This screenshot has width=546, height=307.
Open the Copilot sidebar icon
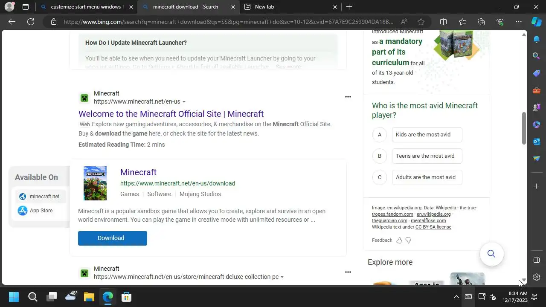click(537, 22)
